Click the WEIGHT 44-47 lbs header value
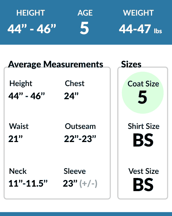The width and height of the screenshot is (172, 216). coord(140,29)
